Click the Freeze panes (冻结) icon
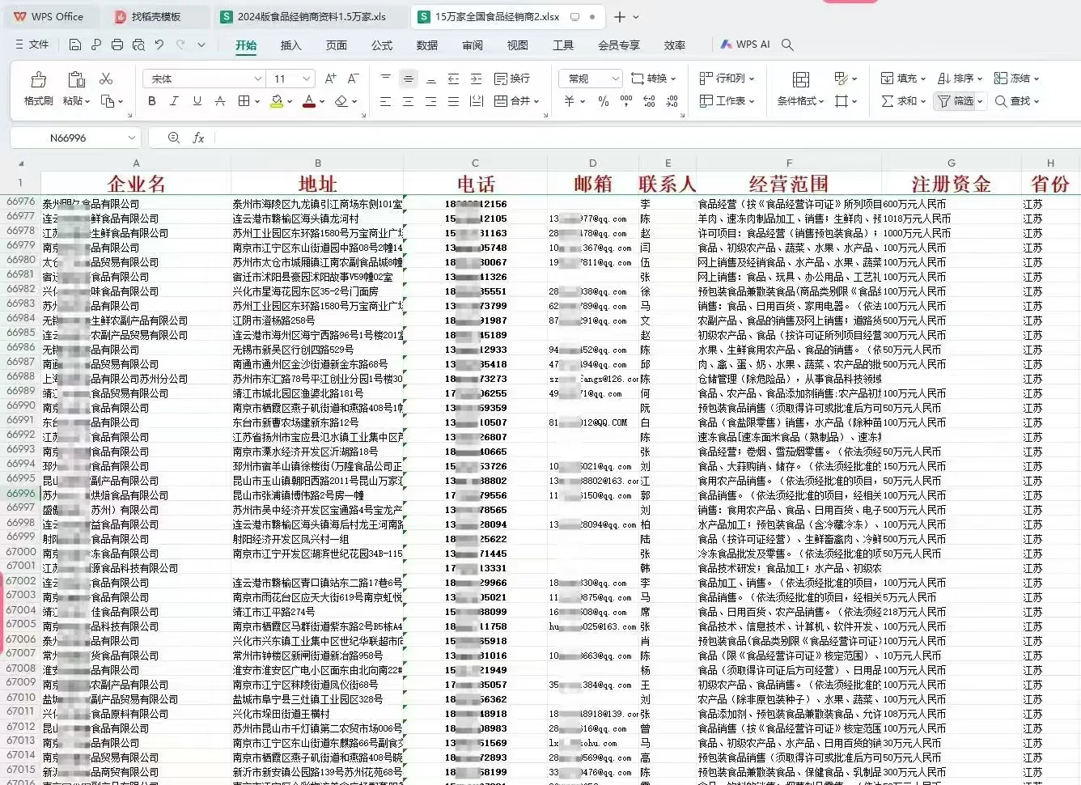The image size is (1081, 785). point(1014,78)
